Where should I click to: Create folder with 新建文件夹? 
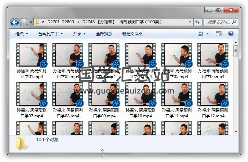(x=132, y=34)
